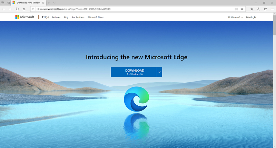Open Settings and more ellipsis menu
Viewport: 276px width, 148px height.
pos(273,9)
